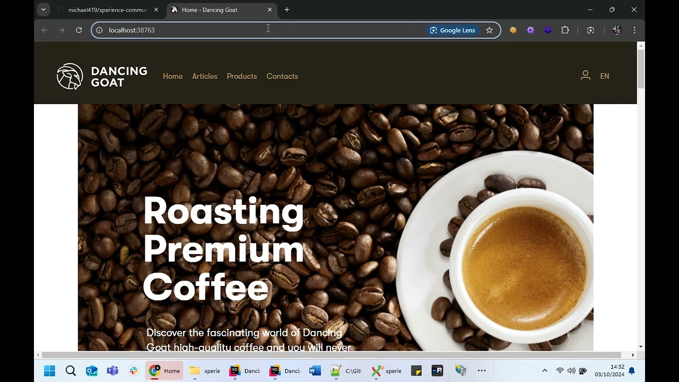Expand hidden system tray icons
The image size is (679, 382).
544,371
